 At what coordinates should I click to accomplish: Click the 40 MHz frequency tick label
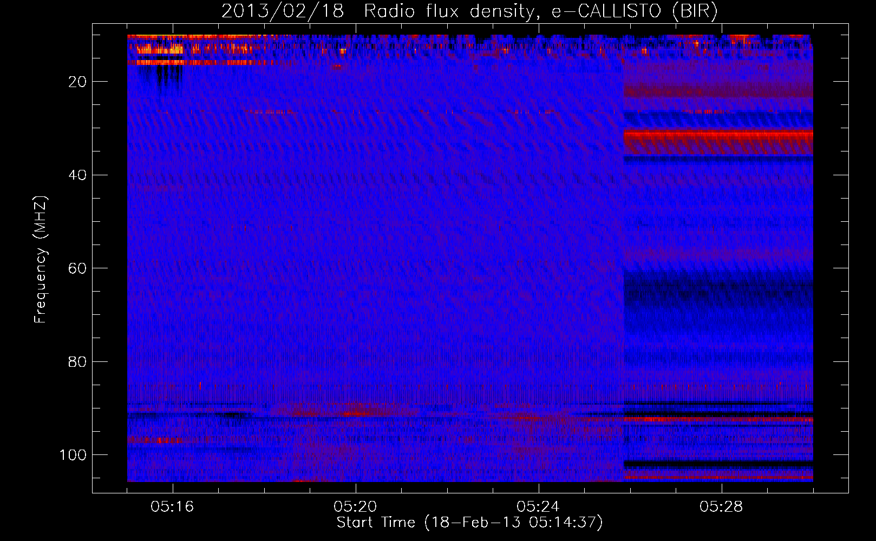click(x=78, y=175)
